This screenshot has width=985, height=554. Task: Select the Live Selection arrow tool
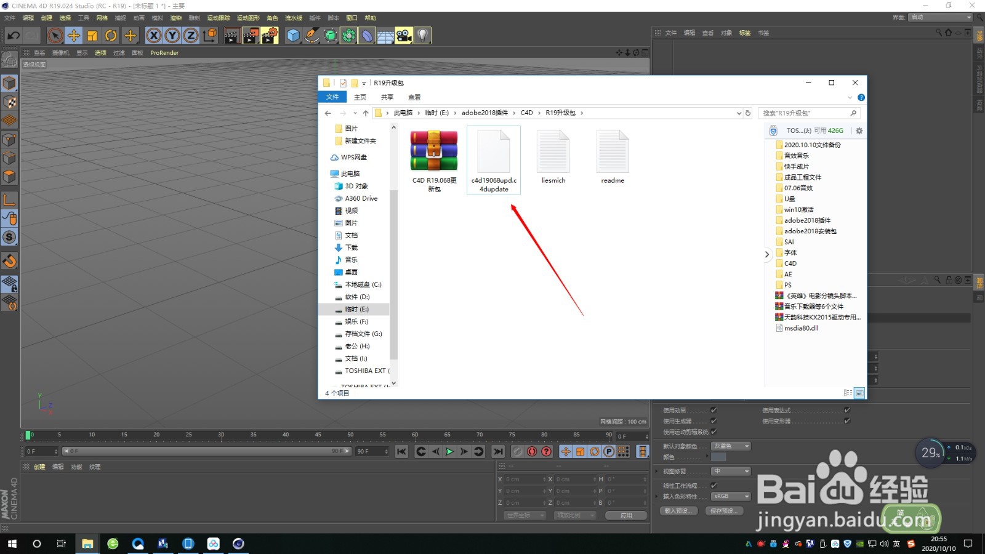(55, 36)
